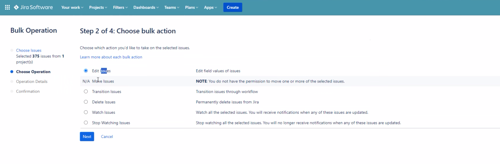Viewport: 500px width, 164px height.
Task: Click the Choose Operation step
Action: tap(33, 72)
